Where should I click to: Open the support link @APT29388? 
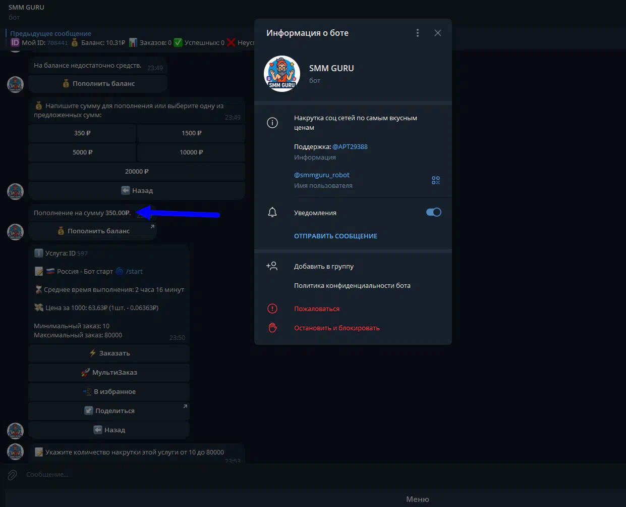pos(350,146)
